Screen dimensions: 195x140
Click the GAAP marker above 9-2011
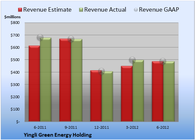pyautogui.click(x=71, y=39)
